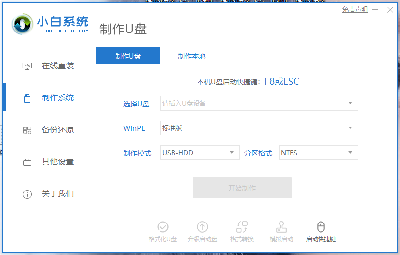Click the 模拟启动 label
This screenshot has width=400, height=255.
tap(281, 239)
